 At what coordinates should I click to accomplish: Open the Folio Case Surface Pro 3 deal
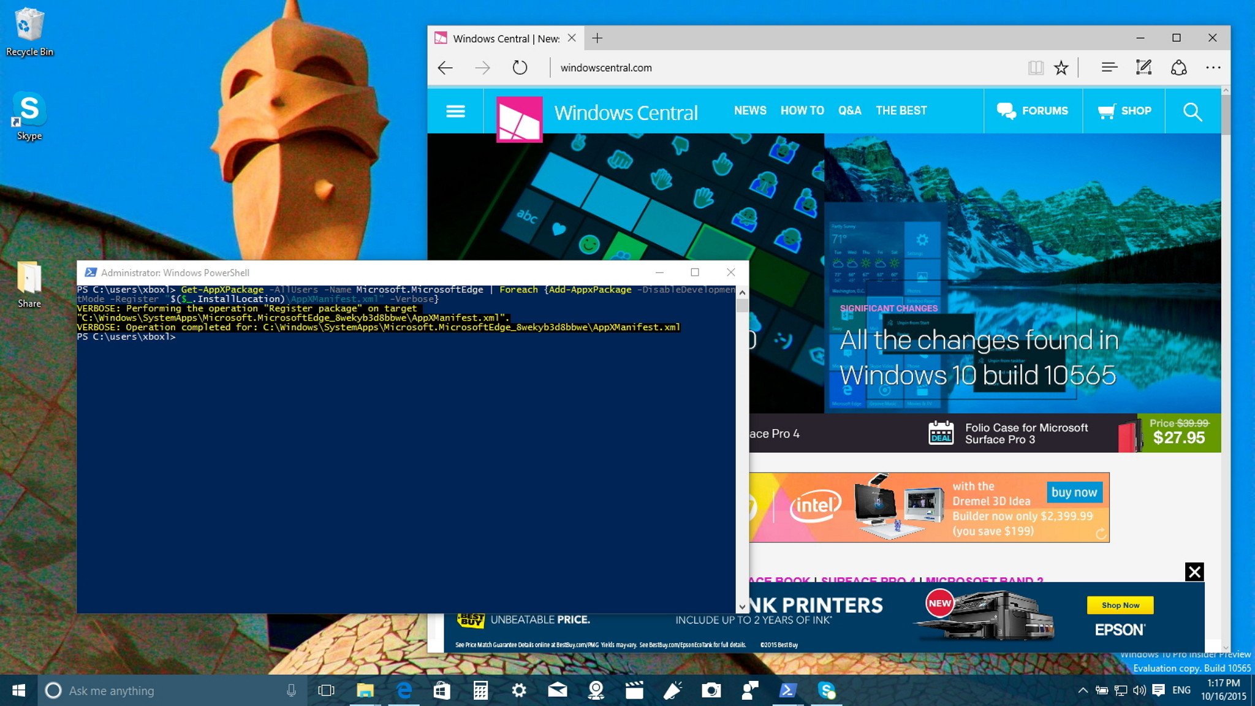pos(1026,433)
